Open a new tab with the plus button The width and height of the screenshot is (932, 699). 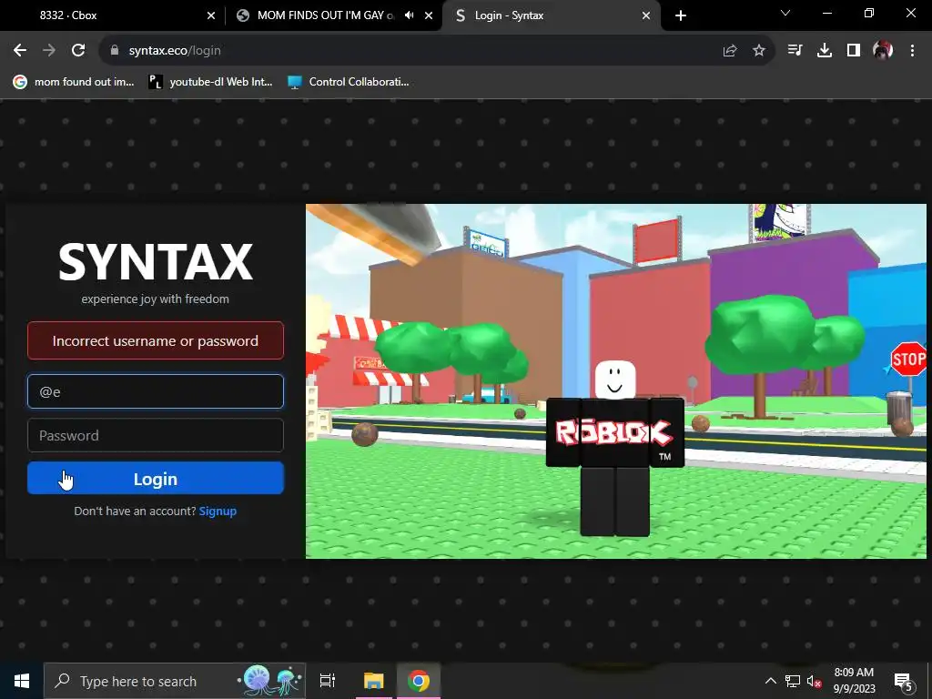pyautogui.click(x=681, y=15)
